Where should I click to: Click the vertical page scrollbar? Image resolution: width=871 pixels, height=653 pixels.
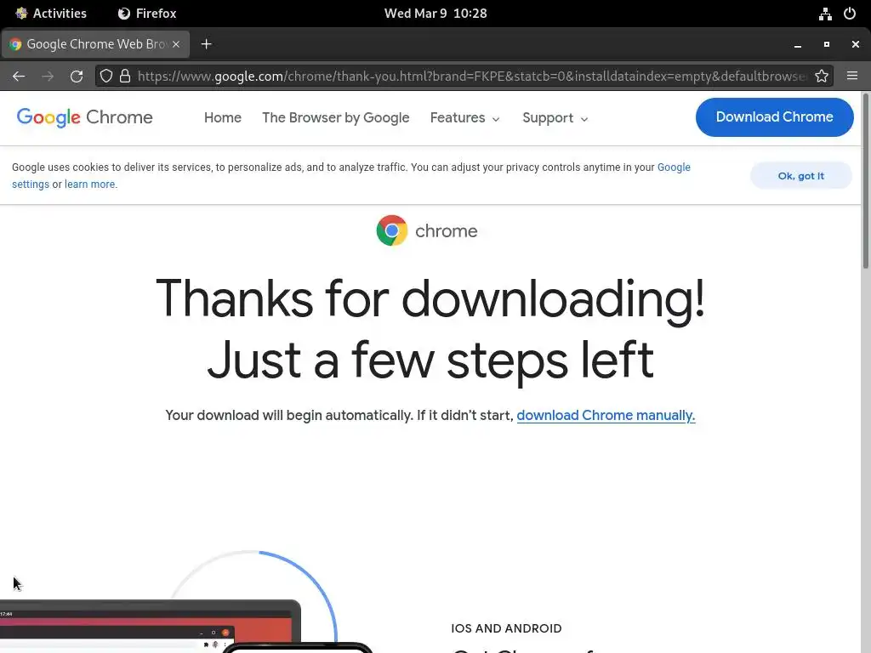pyautogui.click(x=865, y=182)
